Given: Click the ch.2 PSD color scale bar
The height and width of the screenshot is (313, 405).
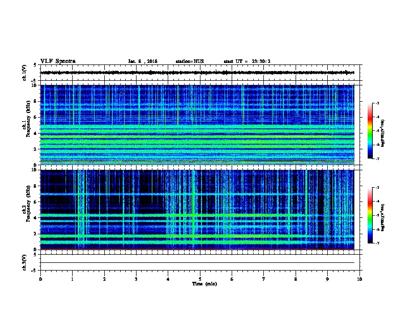Looking at the screenshot, I should tap(370, 215).
